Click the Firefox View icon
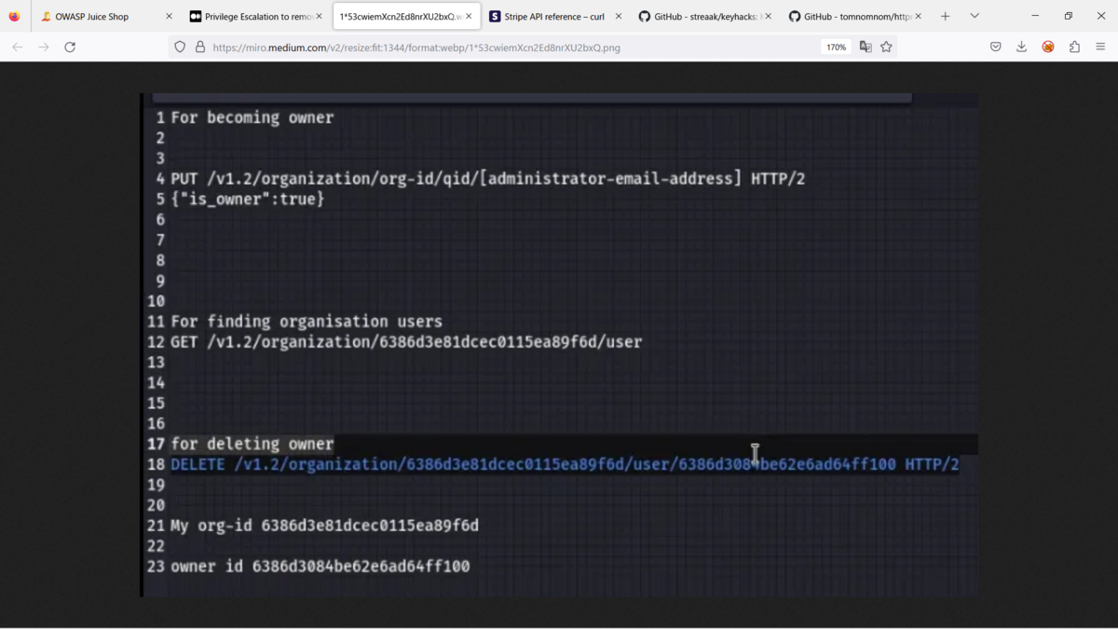Screen dimensions: 1118x629 point(15,16)
